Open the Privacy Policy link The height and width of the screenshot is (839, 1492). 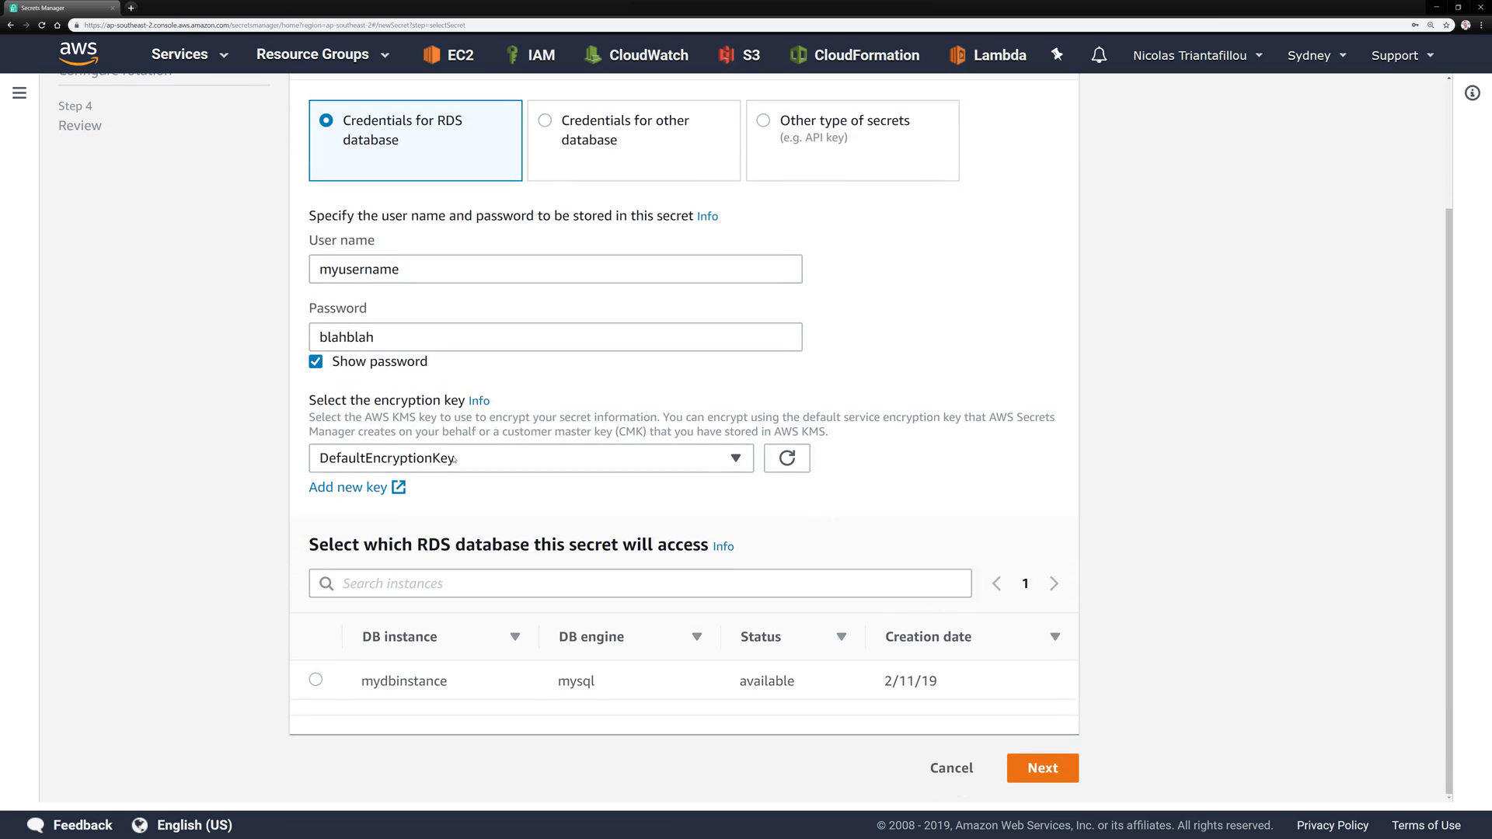coord(1332,825)
